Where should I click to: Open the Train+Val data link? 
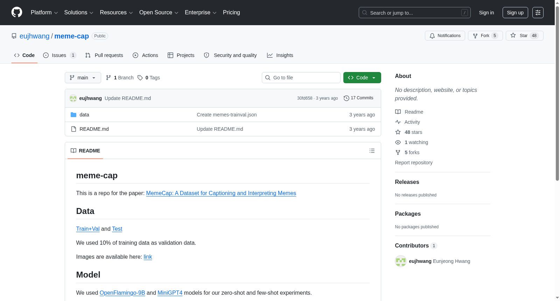tap(88, 229)
